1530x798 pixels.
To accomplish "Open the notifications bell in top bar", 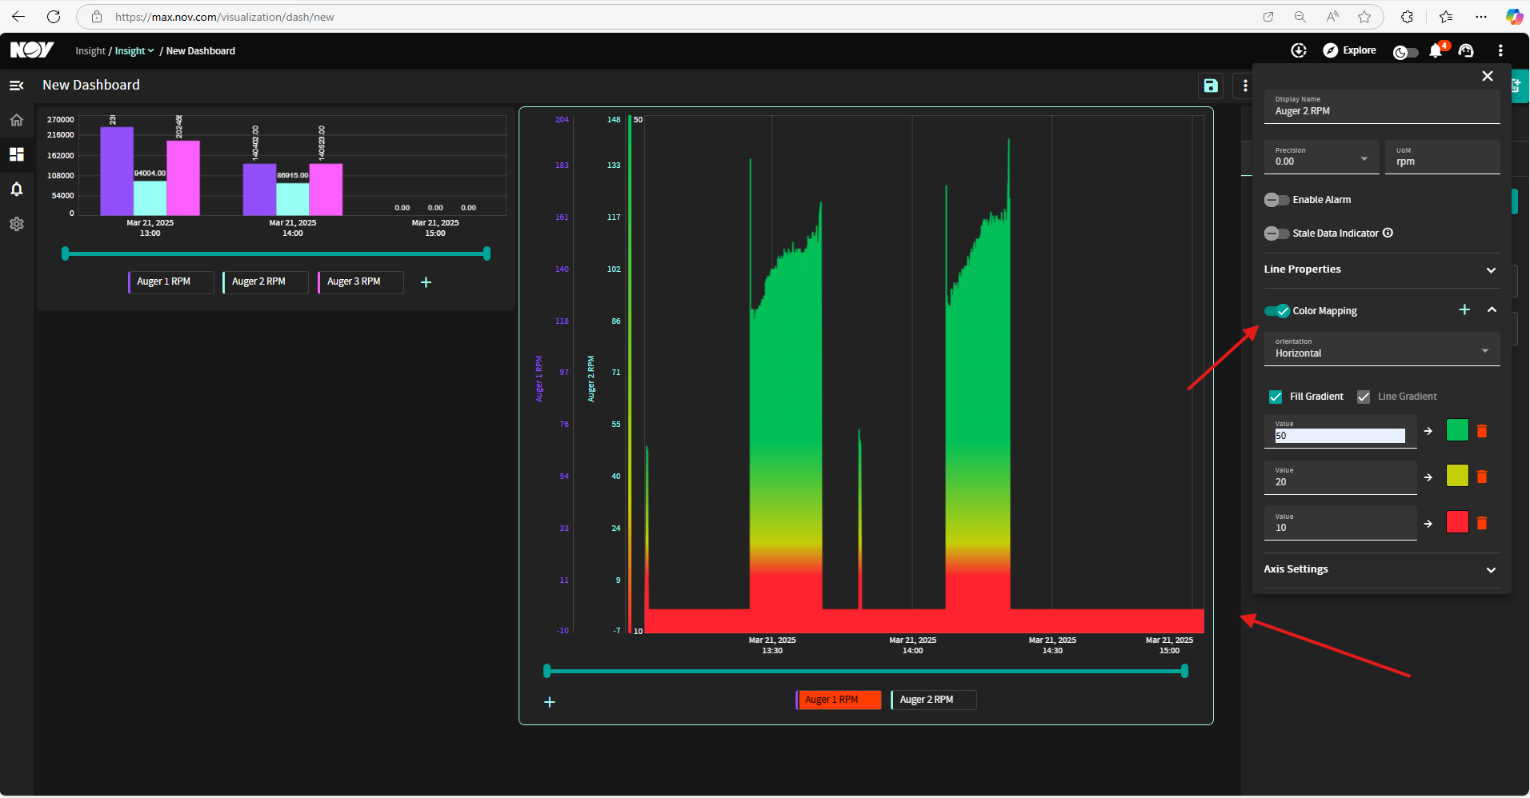I will point(1436,50).
